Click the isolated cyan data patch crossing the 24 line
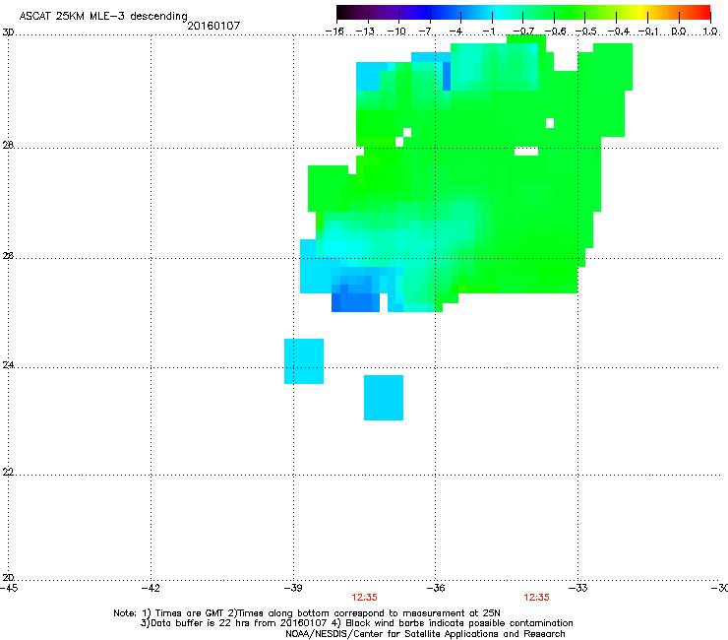 tap(304, 361)
